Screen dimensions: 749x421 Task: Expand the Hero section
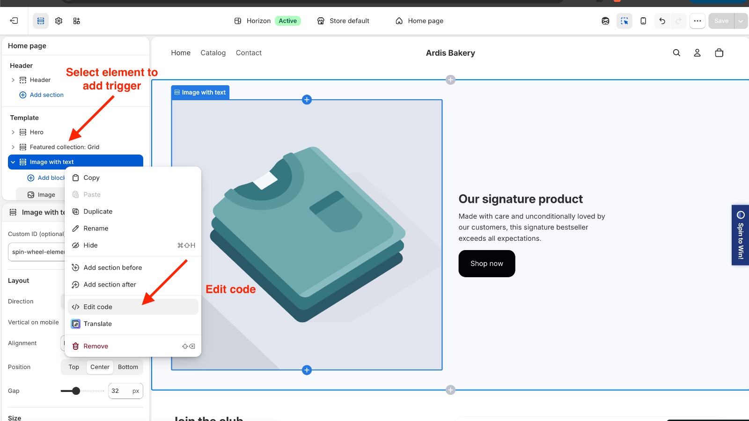pos(13,132)
